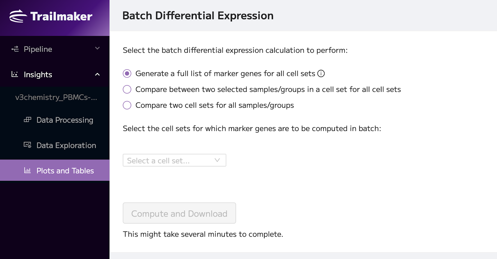Click the Plots and Tables bar-chart icon

[27, 170]
